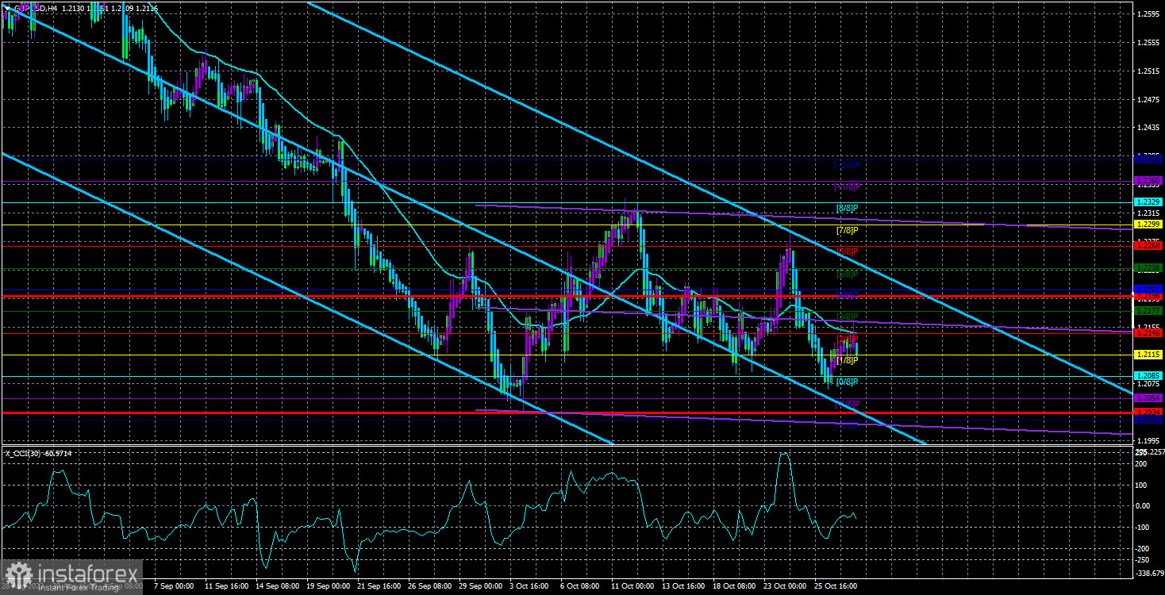Click the [7/8]P Murray level label
The height and width of the screenshot is (595, 1165).
848,230
